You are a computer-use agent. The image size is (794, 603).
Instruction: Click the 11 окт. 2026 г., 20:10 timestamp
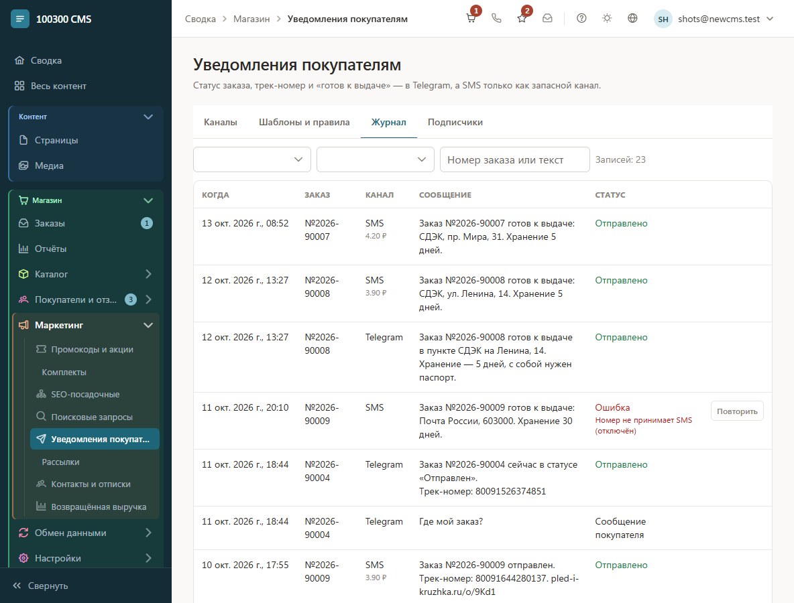click(x=245, y=407)
